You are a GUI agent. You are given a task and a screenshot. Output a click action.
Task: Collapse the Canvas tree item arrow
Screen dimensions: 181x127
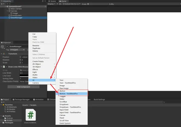pyautogui.click(x=7, y=11)
